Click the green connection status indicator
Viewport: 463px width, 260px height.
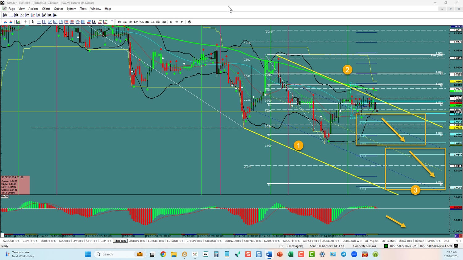[x=386, y=246]
